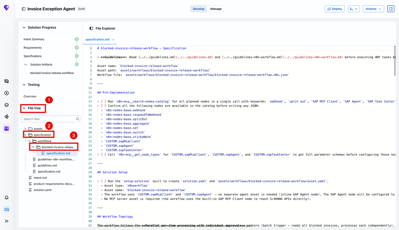Collapse the File tree section
The width and height of the screenshot is (399, 230).
pyautogui.click(x=24, y=108)
